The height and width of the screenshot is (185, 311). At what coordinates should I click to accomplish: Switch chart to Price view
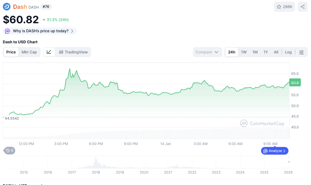click(x=11, y=52)
